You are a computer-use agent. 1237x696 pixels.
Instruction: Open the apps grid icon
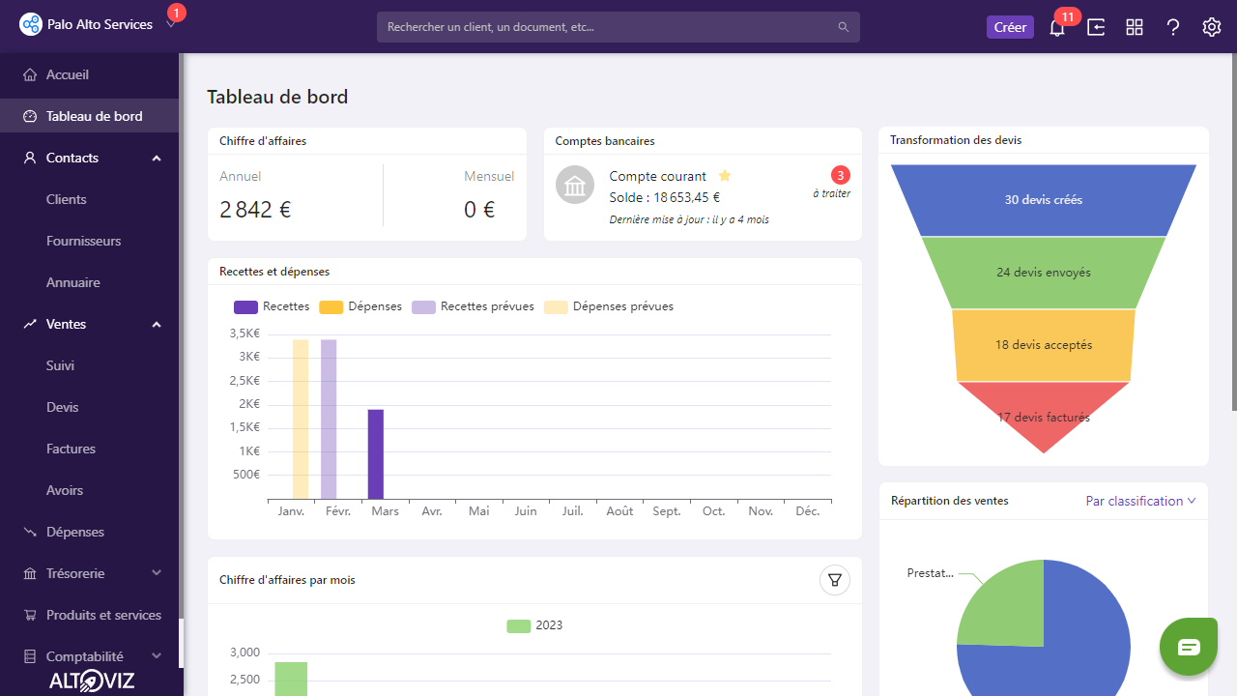[x=1135, y=27]
